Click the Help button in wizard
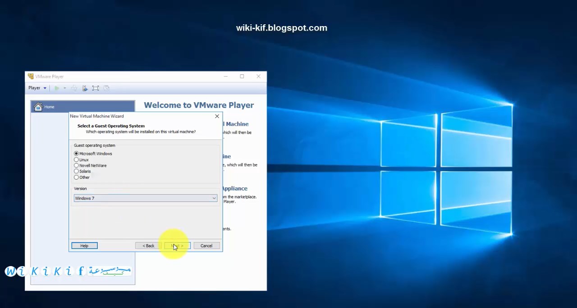The image size is (577, 308). [x=84, y=245]
